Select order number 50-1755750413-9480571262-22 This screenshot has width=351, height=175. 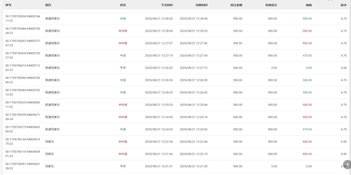tap(23, 68)
